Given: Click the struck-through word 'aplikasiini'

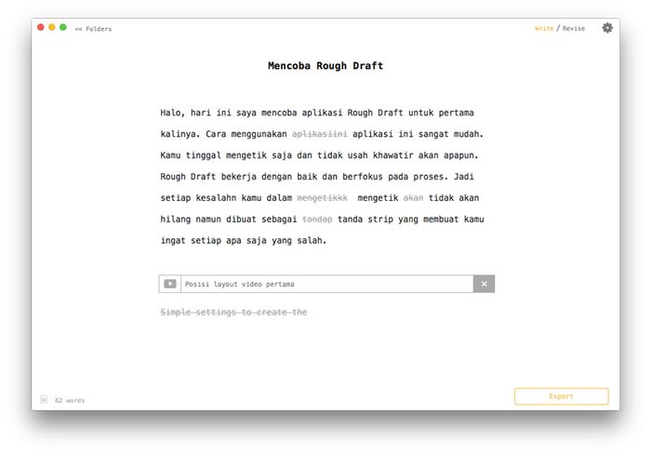Looking at the screenshot, I should click(x=319, y=134).
